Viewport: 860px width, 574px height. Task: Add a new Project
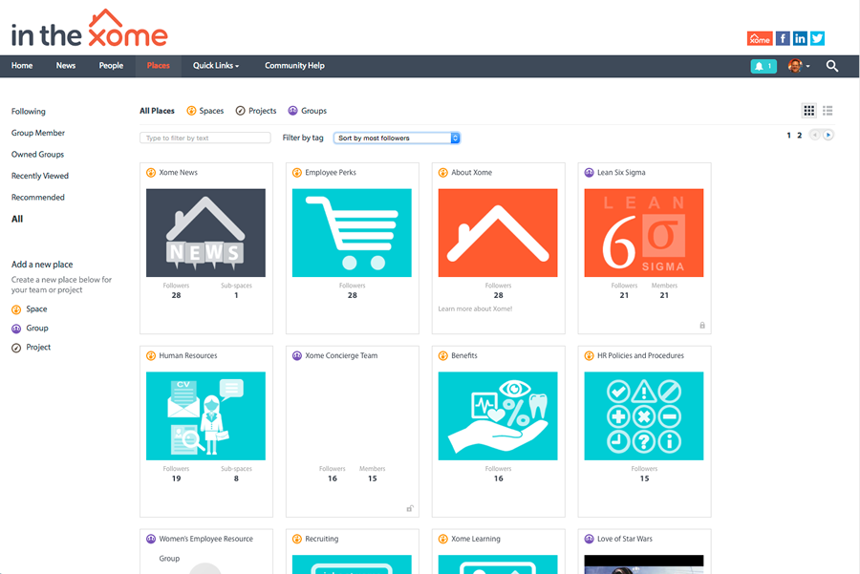click(x=32, y=348)
